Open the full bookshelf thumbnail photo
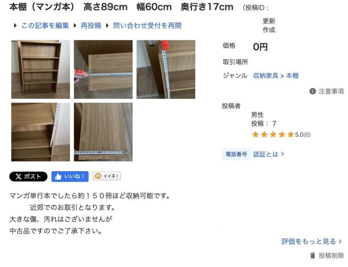 click(x=41, y=69)
